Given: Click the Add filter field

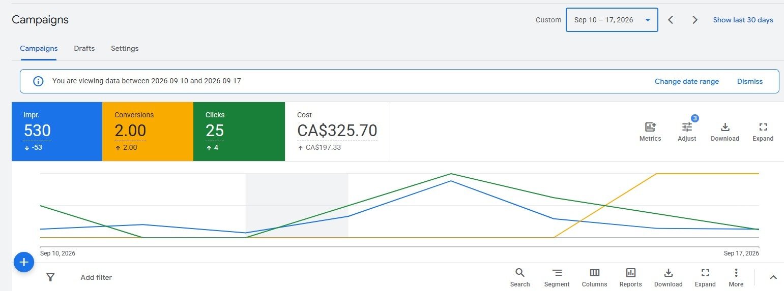Looking at the screenshot, I should click(96, 277).
